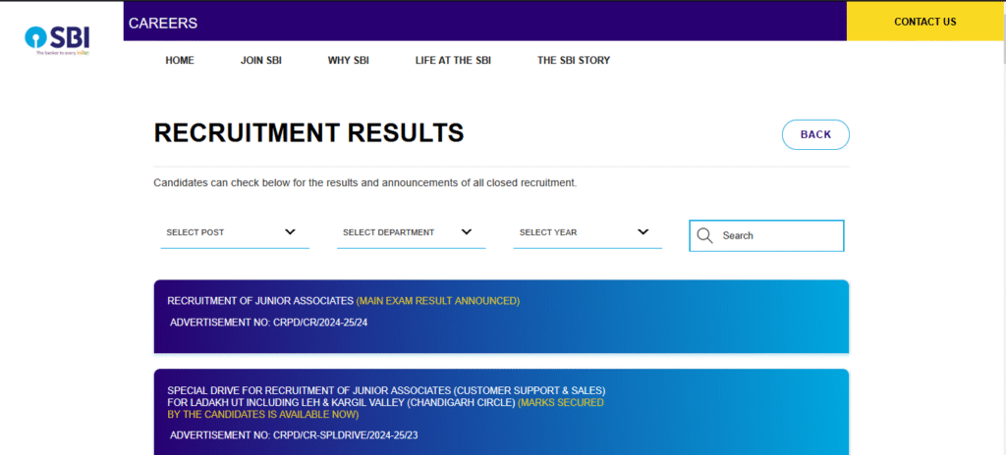Expand the SELECT POST dropdown
Screen dimensions: 1006x455
point(235,232)
